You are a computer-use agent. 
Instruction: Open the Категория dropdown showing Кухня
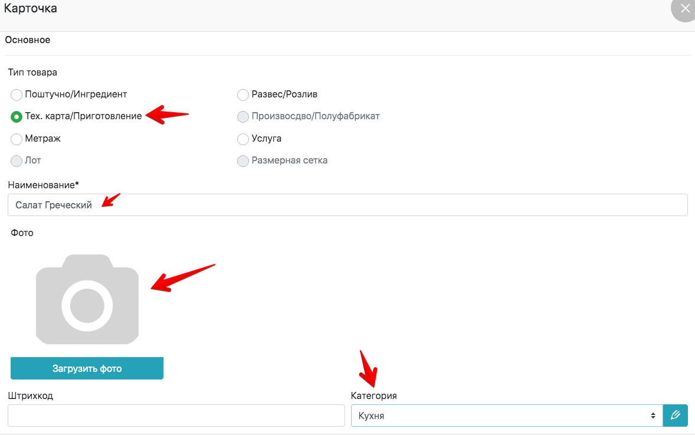501,416
